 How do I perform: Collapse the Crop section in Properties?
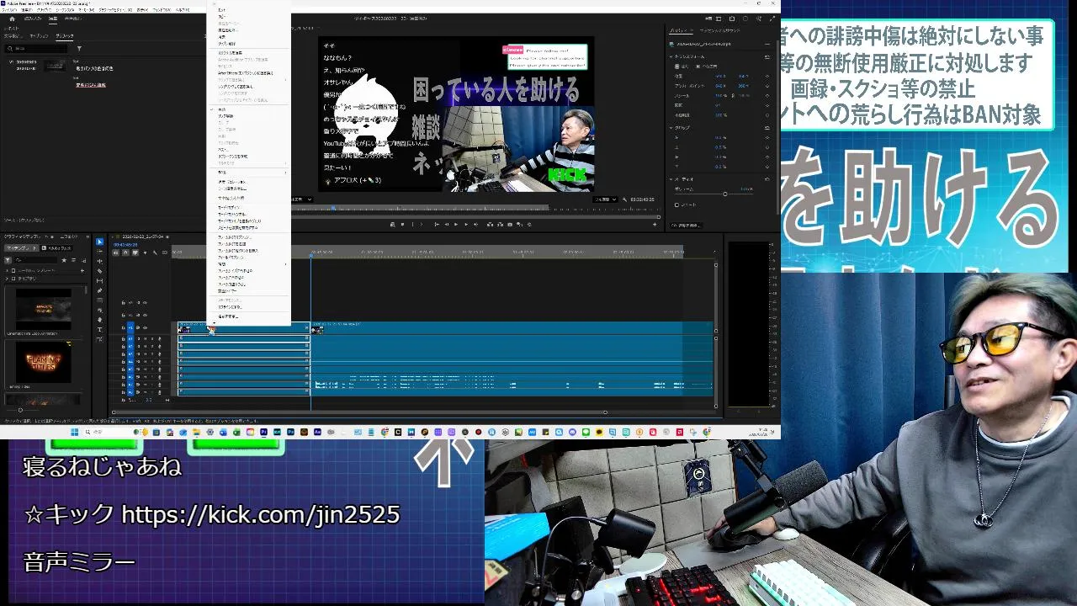671,128
